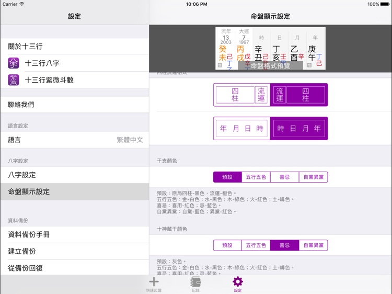Viewport: 392px width, 294px height.
Task: Set 十神藏干顏色 to 預設
Action: click(227, 245)
